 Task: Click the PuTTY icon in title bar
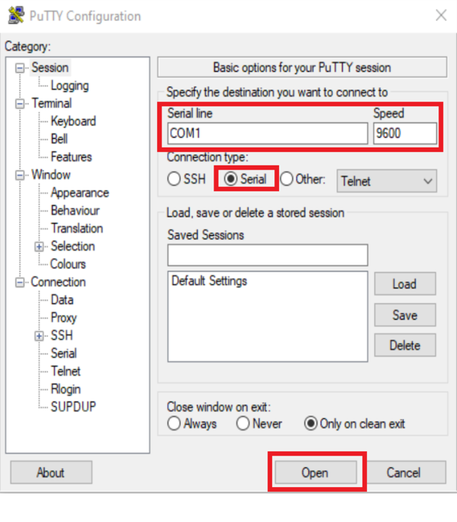(15, 15)
